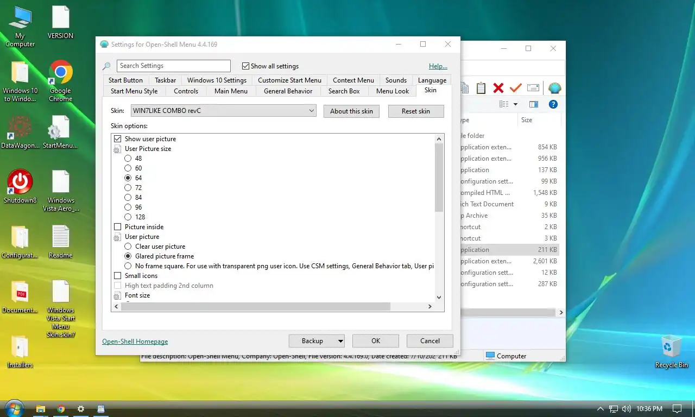The width and height of the screenshot is (695, 417).
Task: Switch to the Start Menu Style tab
Action: click(x=134, y=91)
